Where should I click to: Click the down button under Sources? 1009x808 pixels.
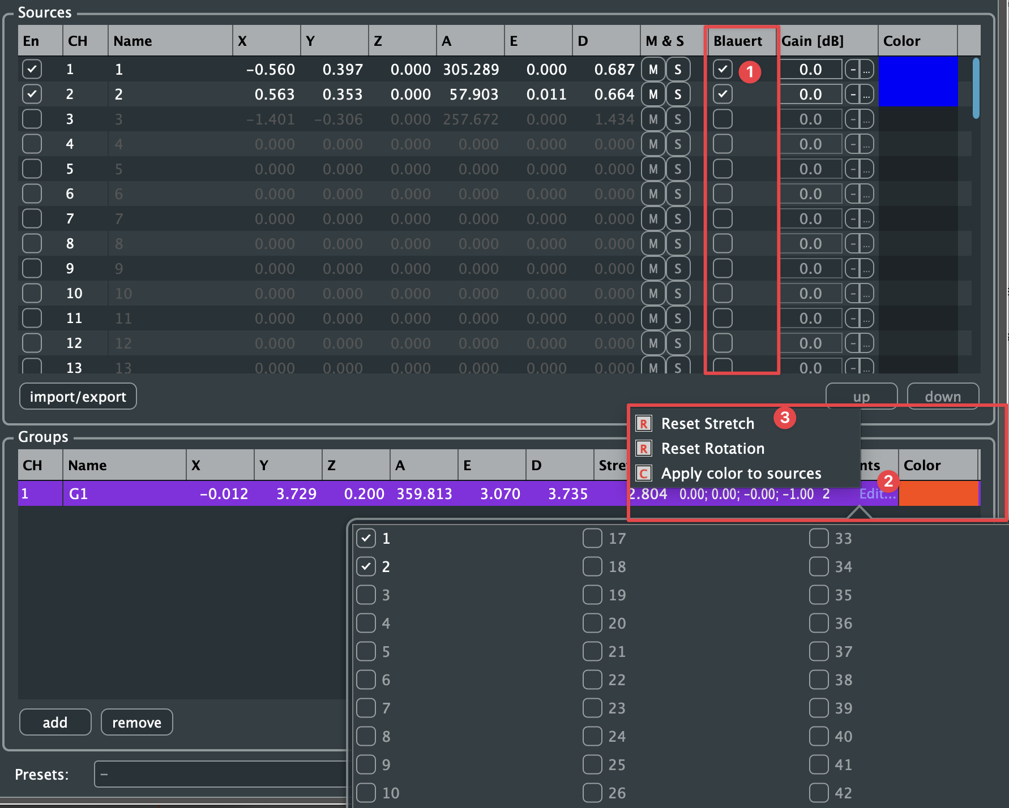943,396
